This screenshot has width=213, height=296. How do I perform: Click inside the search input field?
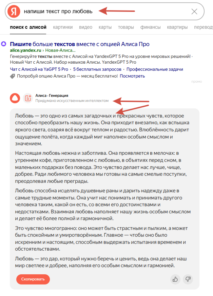click(106, 12)
